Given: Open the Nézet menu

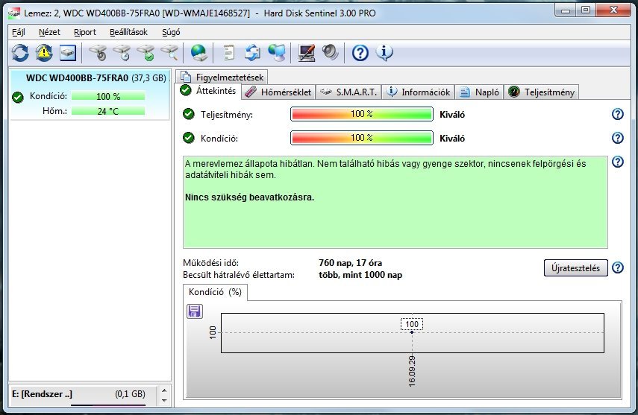Looking at the screenshot, I should [49, 32].
